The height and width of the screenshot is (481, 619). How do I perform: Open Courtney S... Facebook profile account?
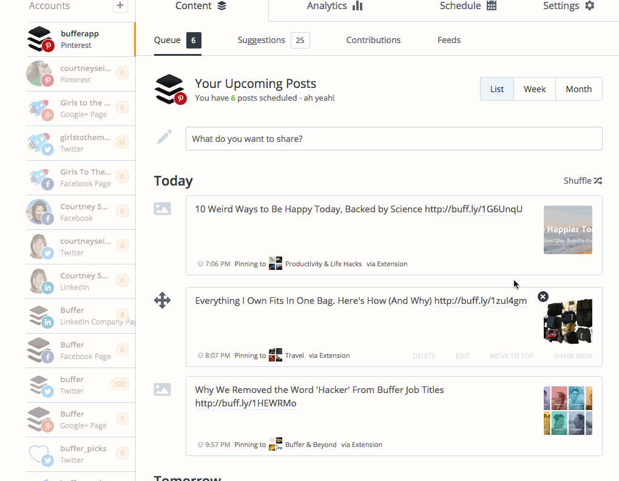tap(81, 212)
